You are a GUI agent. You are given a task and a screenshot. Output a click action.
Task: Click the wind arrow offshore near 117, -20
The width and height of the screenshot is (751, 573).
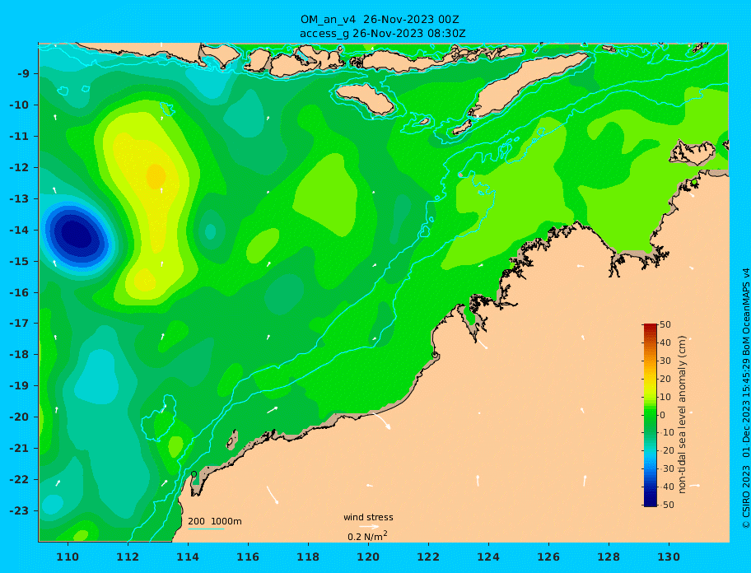click(272, 410)
